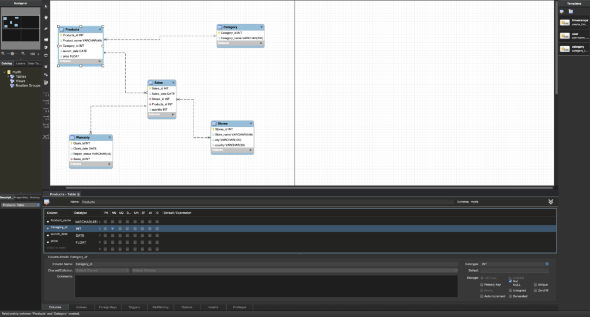Close the Products - Table editor tab

tap(78, 194)
